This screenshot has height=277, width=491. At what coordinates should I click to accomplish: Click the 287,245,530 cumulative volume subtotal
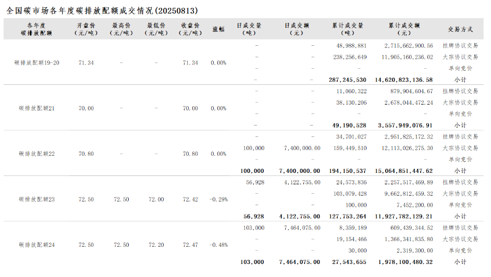point(348,80)
